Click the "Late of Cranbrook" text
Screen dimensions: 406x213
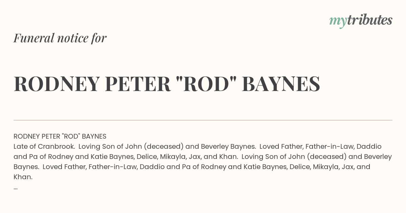[43, 146]
